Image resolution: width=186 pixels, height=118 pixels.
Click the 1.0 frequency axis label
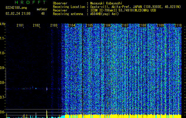2,53
